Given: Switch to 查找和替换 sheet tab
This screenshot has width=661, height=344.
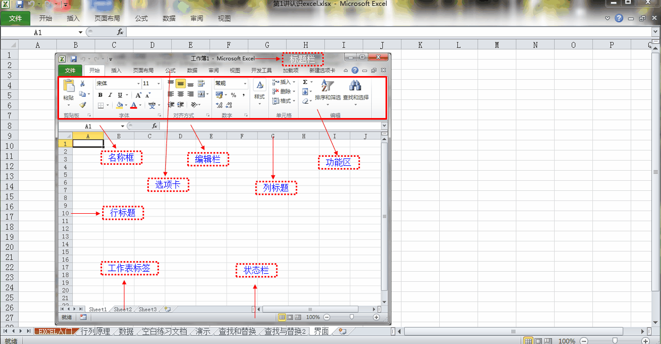Looking at the screenshot, I should 237,331.
